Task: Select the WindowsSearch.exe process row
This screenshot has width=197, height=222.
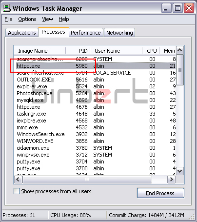Action: coord(96,134)
